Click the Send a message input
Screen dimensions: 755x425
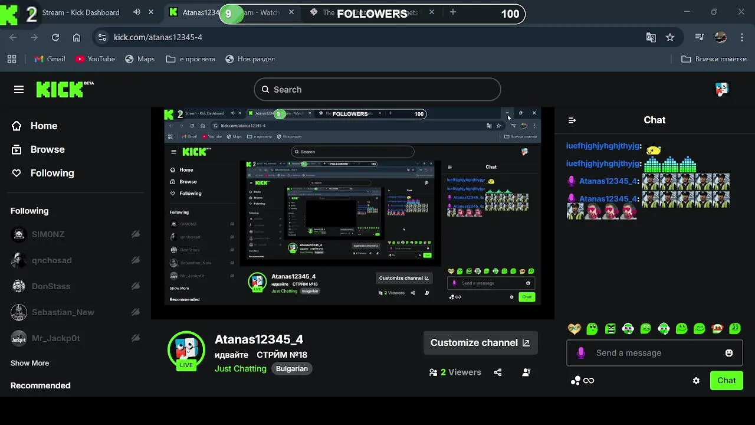pyautogui.click(x=655, y=353)
